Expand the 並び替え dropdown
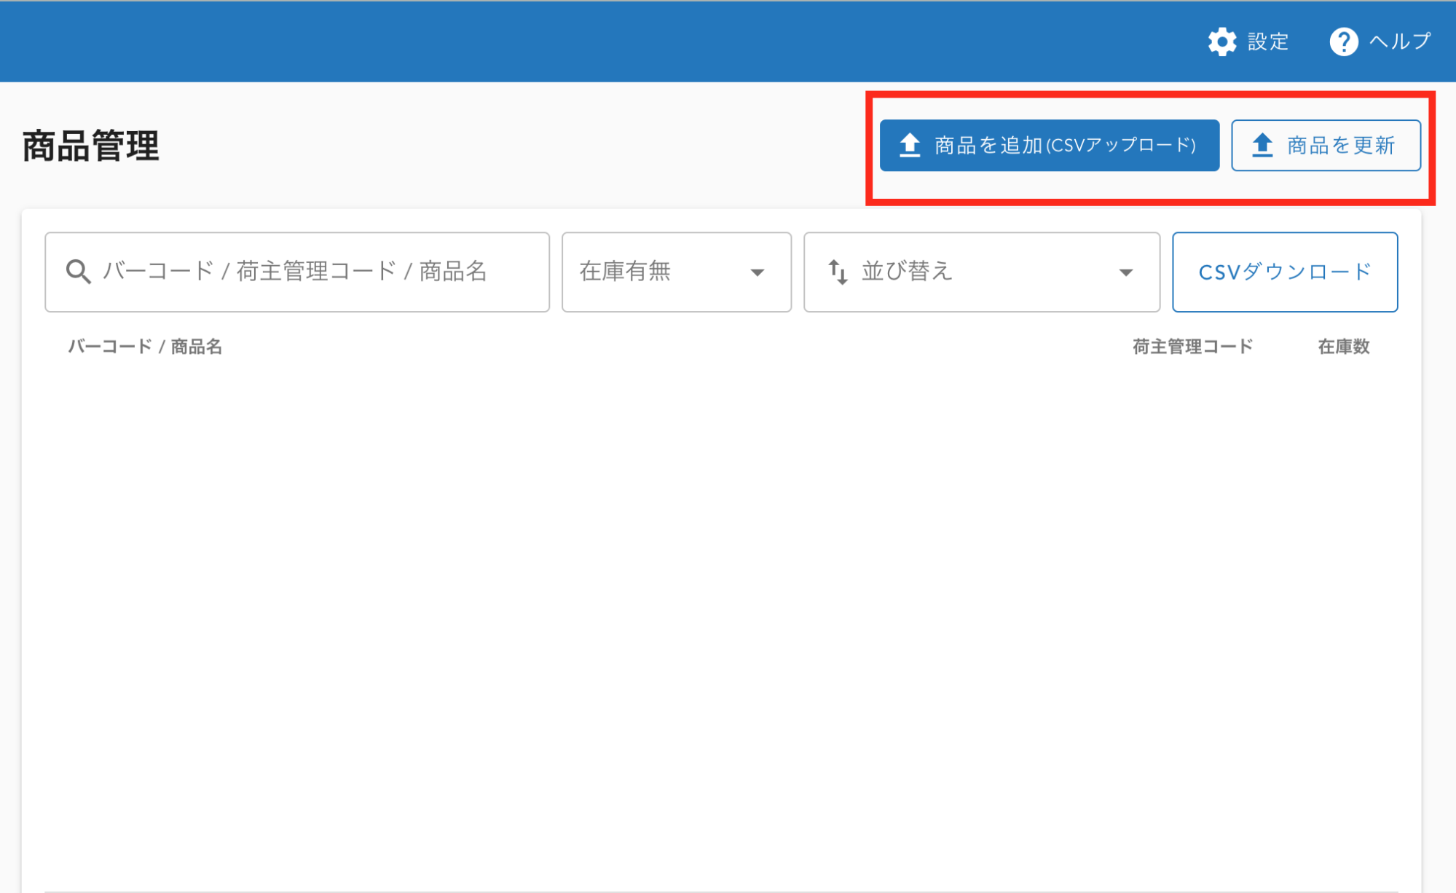 click(x=980, y=272)
